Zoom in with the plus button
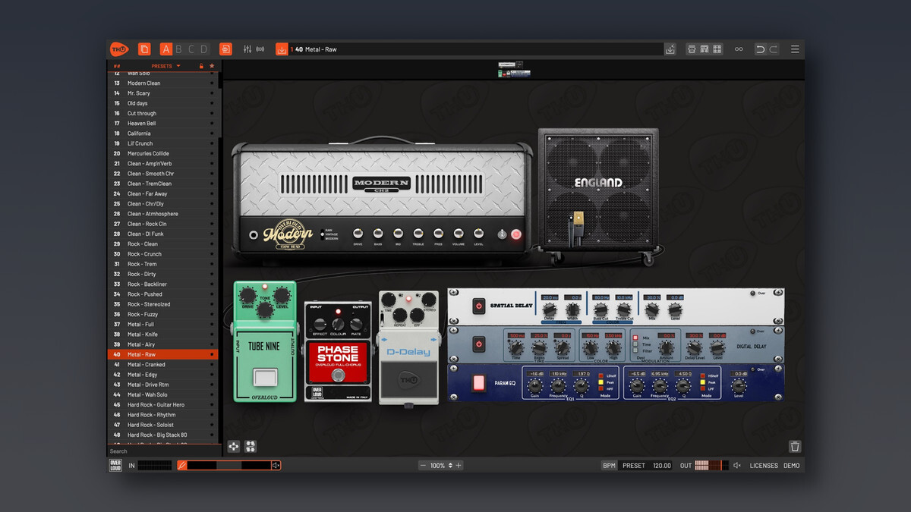This screenshot has height=512, width=911. [x=459, y=465]
